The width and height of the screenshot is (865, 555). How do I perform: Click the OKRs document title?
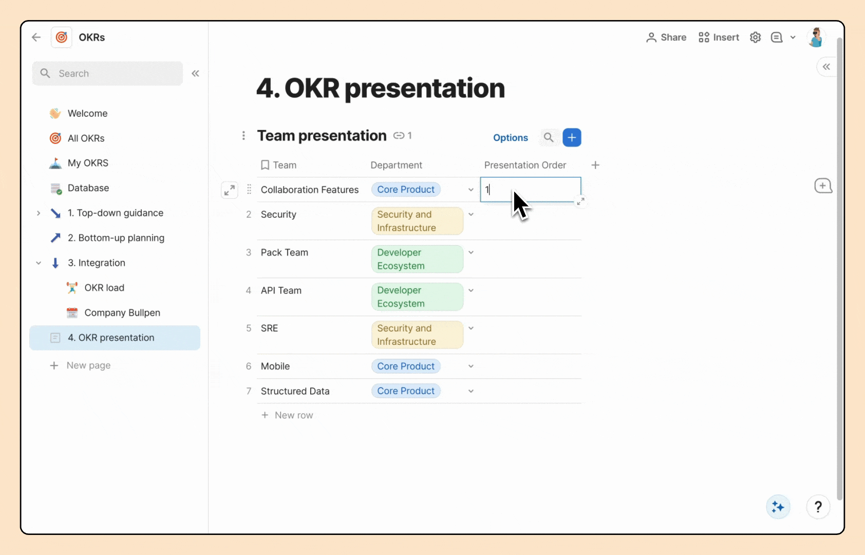tap(92, 38)
